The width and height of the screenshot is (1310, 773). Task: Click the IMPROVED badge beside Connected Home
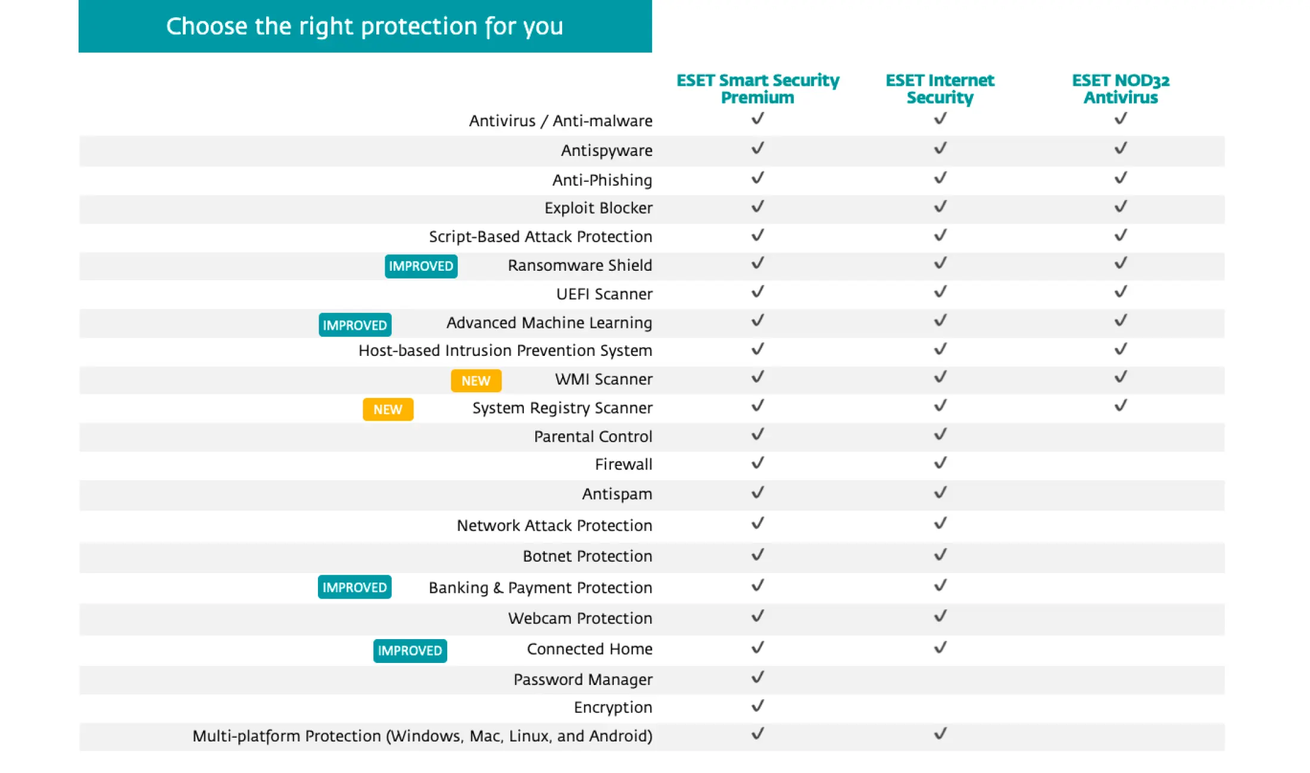pos(410,650)
